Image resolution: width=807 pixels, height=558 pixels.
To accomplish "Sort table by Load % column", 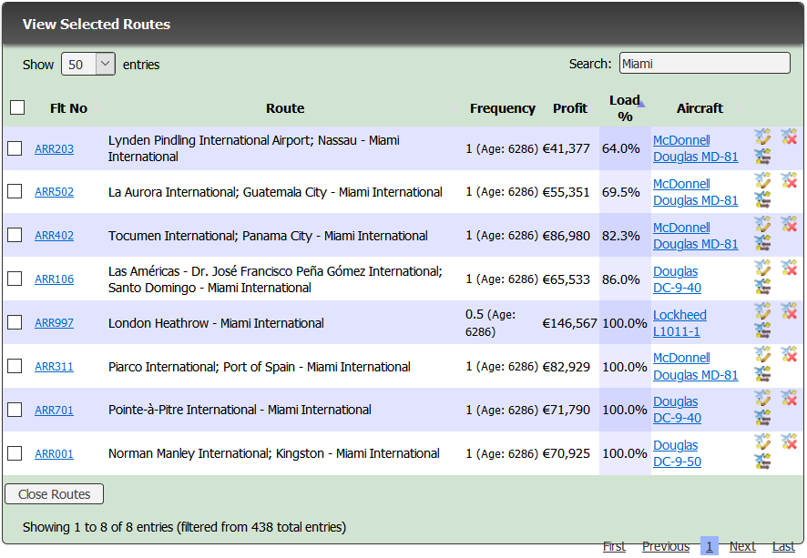I will pyautogui.click(x=625, y=108).
